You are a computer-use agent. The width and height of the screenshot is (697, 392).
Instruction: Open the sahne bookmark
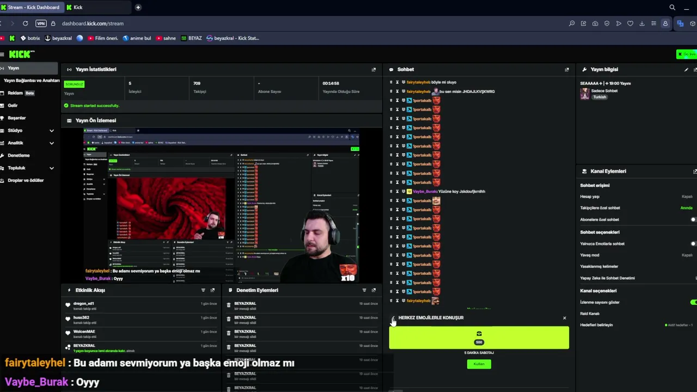coord(166,38)
